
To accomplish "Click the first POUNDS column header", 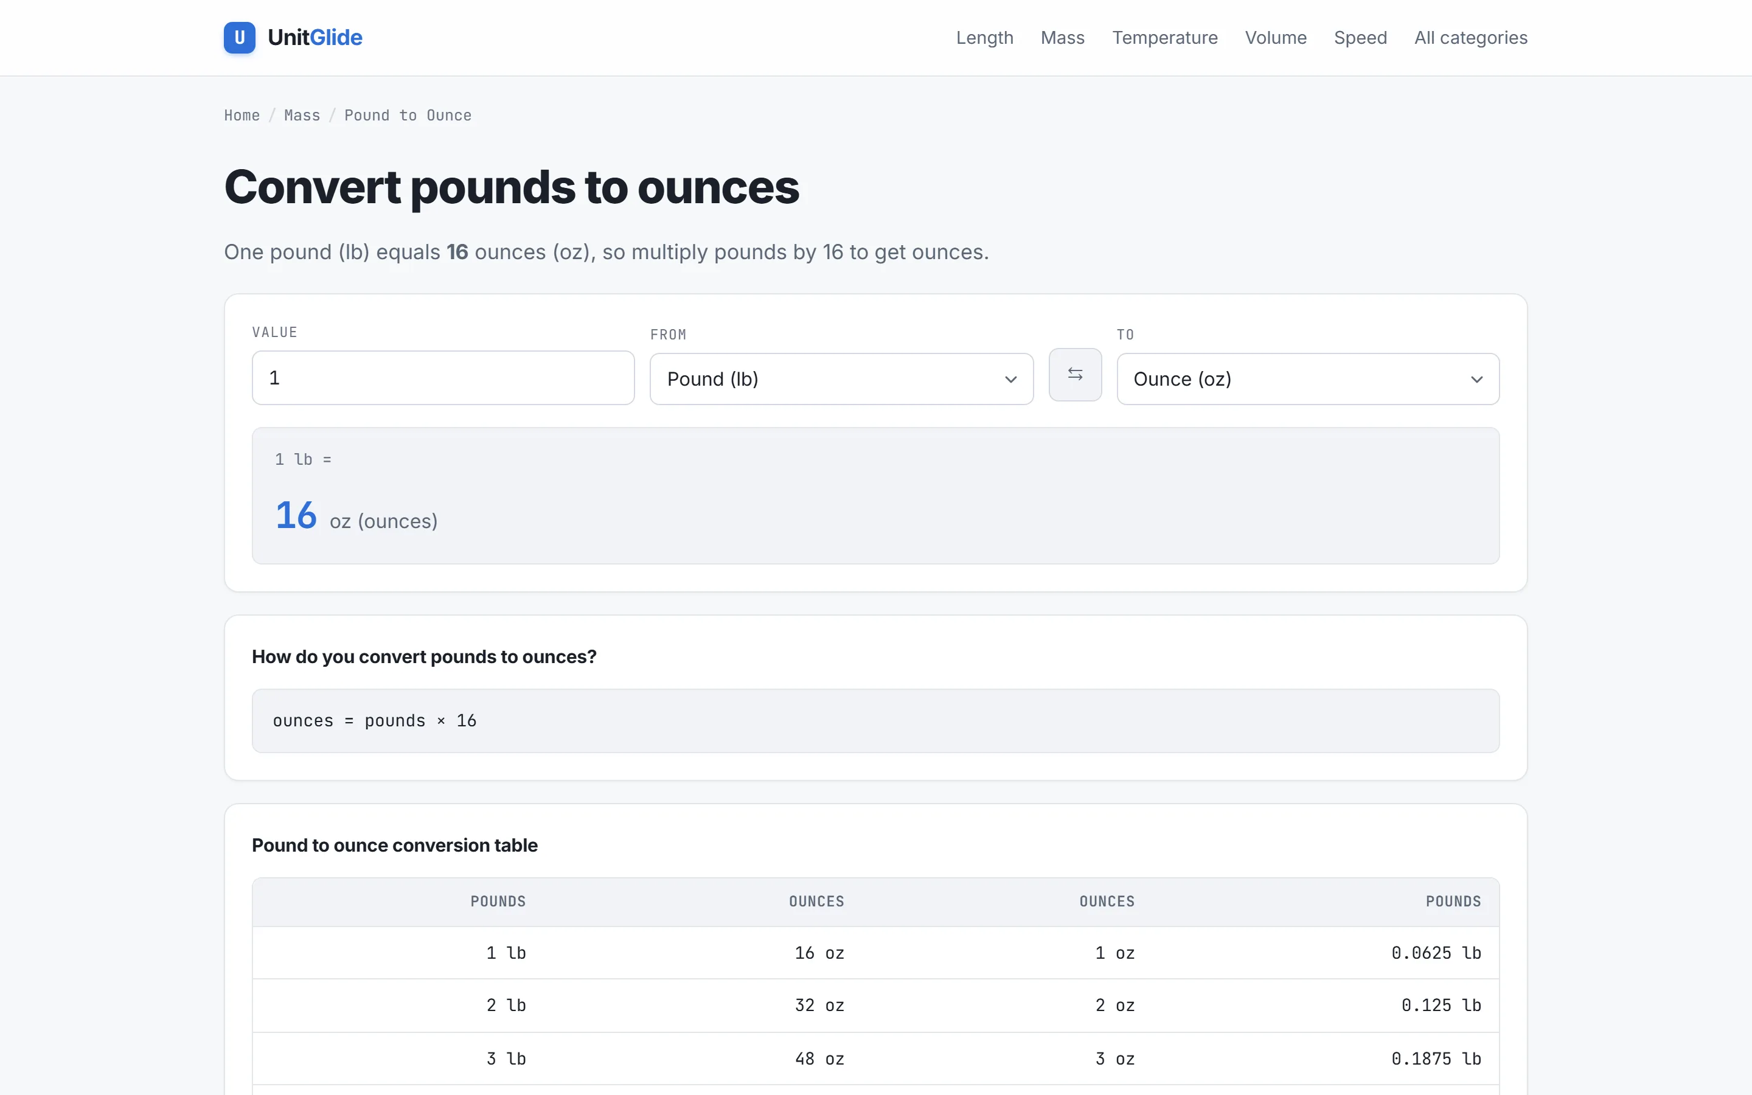I will pos(498,902).
